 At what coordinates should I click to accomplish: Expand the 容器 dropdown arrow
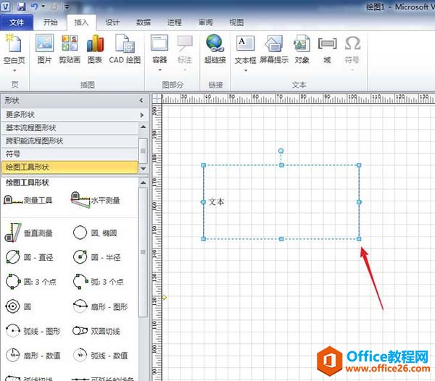point(159,70)
